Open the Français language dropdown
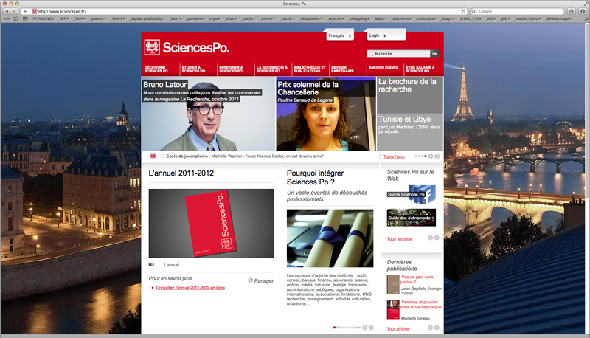The image size is (590, 338). click(x=340, y=35)
